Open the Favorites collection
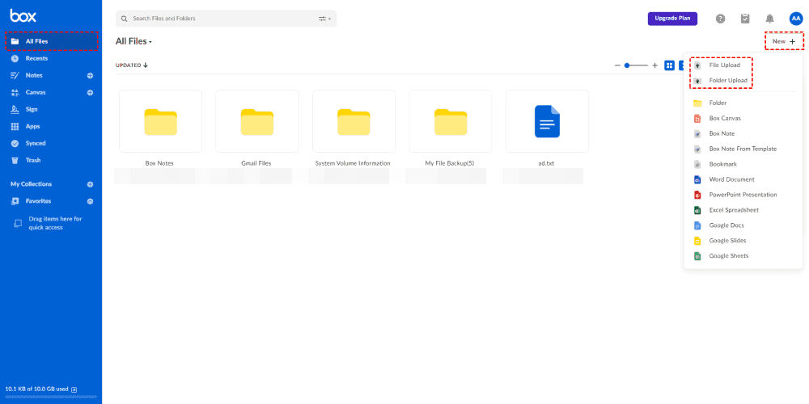 pyautogui.click(x=38, y=201)
